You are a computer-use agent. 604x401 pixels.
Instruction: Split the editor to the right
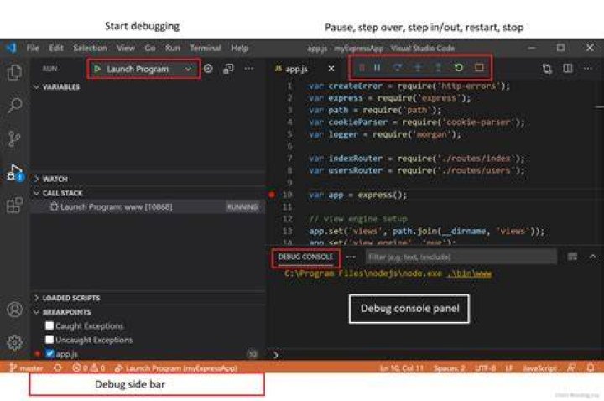point(567,69)
